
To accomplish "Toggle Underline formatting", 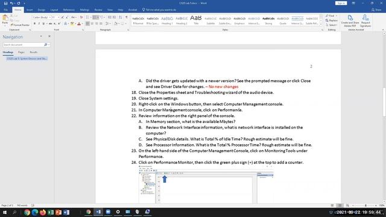I will [x=43, y=24].
